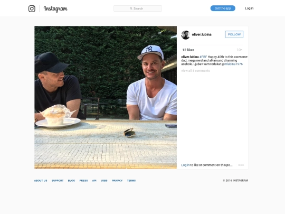Screen dimensions: 285x214
Task: Open the three-dot more options menu
Action: click(241, 165)
